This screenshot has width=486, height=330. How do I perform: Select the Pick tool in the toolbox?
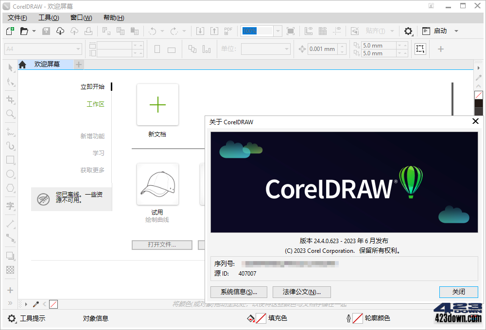coord(10,68)
